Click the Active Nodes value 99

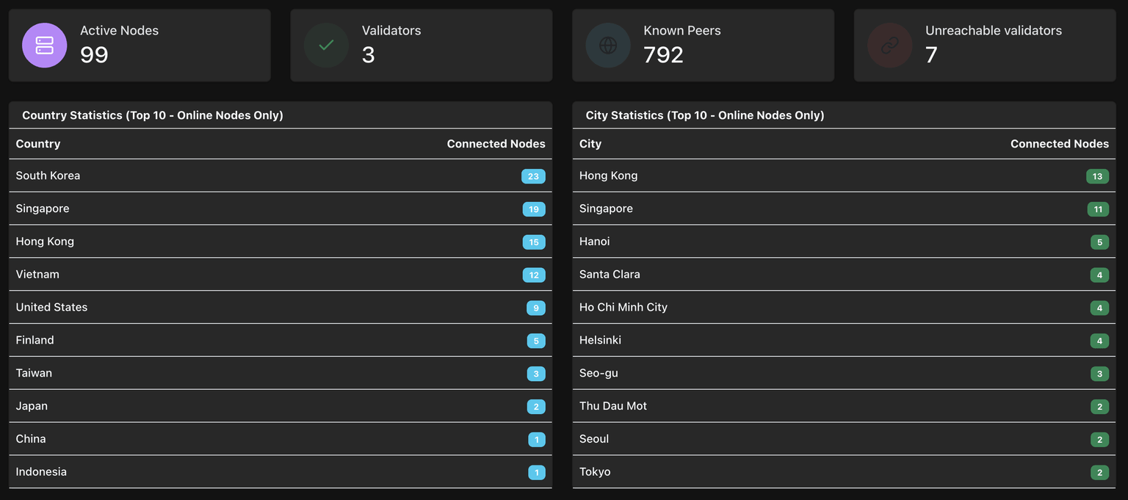pos(94,55)
